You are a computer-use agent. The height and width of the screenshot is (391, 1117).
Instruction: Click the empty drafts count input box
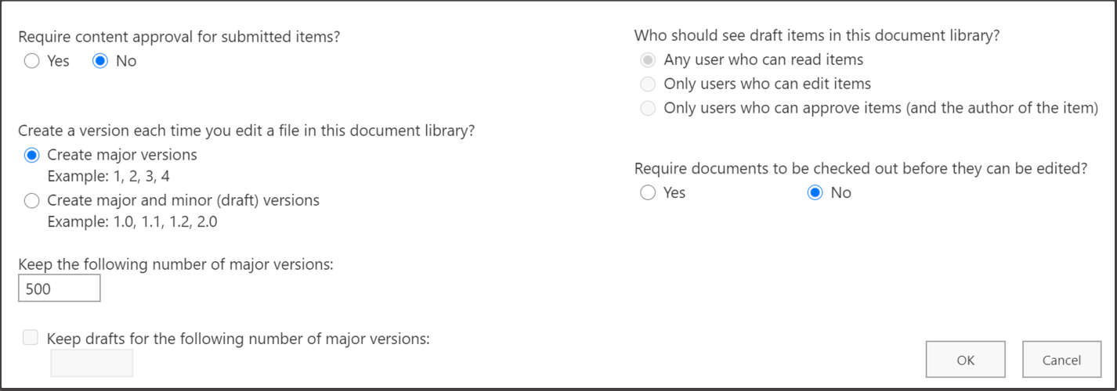point(92,363)
